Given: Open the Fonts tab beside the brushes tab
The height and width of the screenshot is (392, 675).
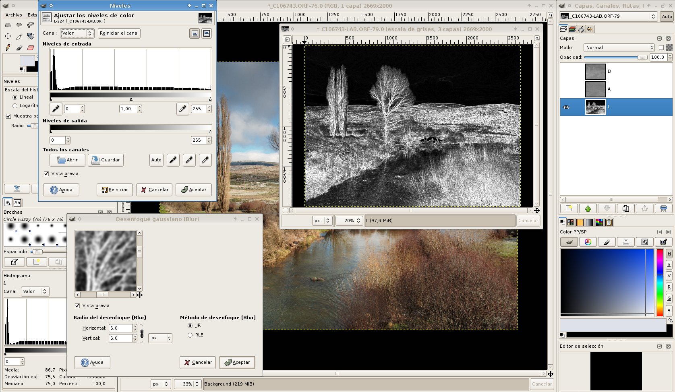Looking at the screenshot, I should pos(17,203).
